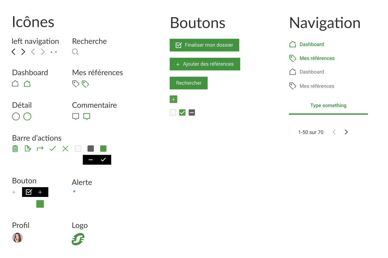Click the Ajouter des références button
This screenshot has height=258, width=388.
point(205,64)
